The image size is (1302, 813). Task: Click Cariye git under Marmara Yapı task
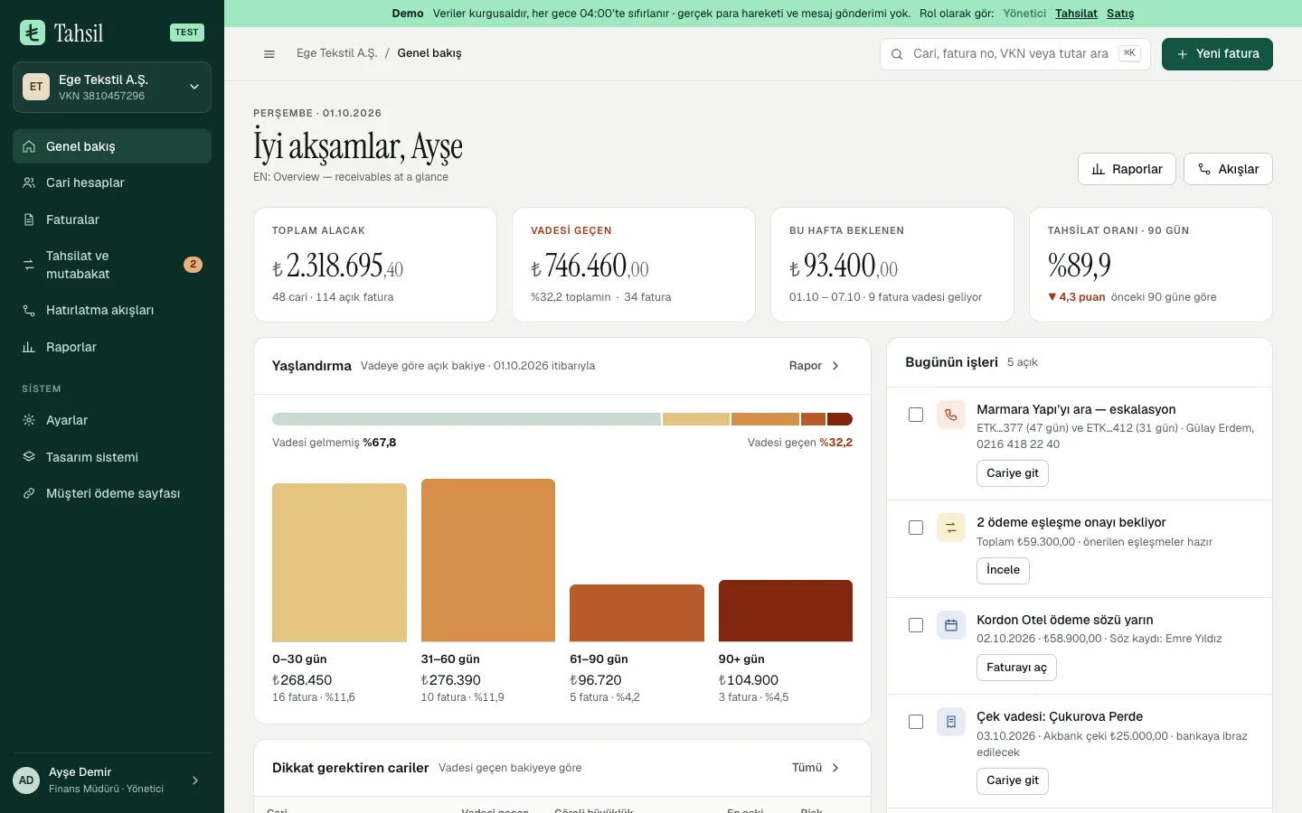click(1013, 473)
